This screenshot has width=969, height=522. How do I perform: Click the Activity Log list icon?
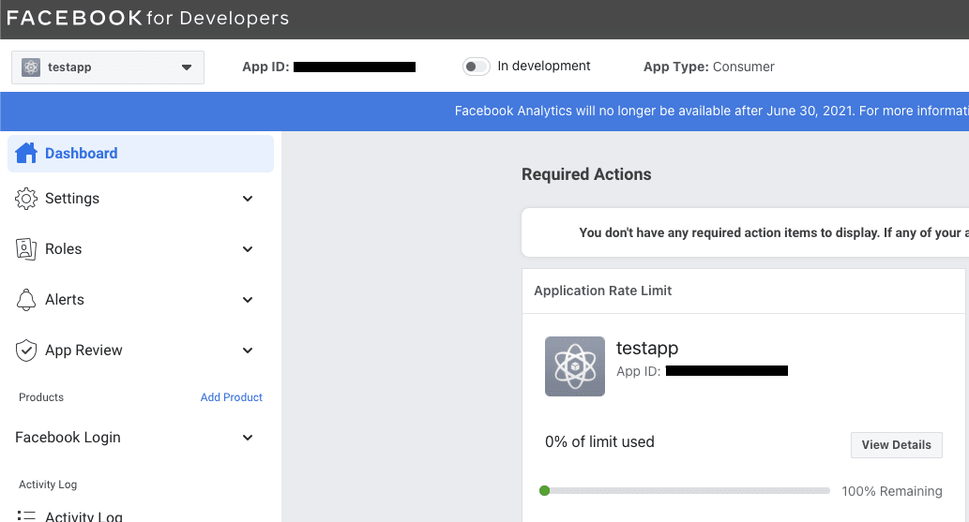click(x=26, y=515)
